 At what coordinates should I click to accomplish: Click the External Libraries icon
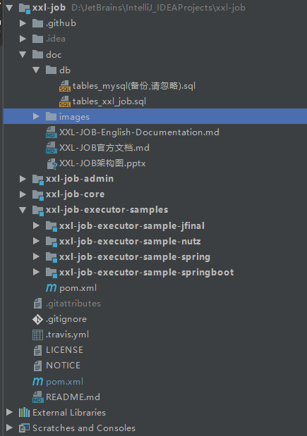(x=24, y=412)
